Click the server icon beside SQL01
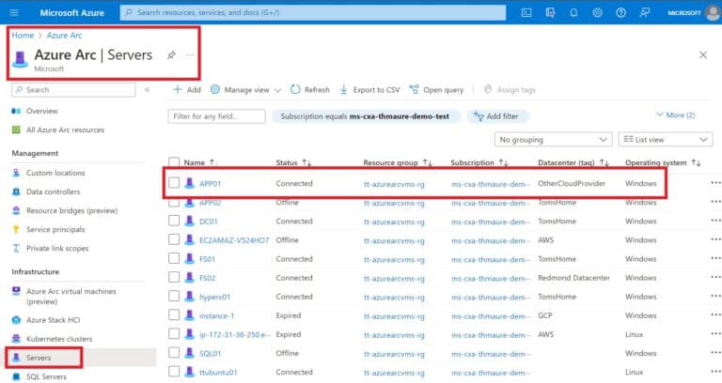 189,353
